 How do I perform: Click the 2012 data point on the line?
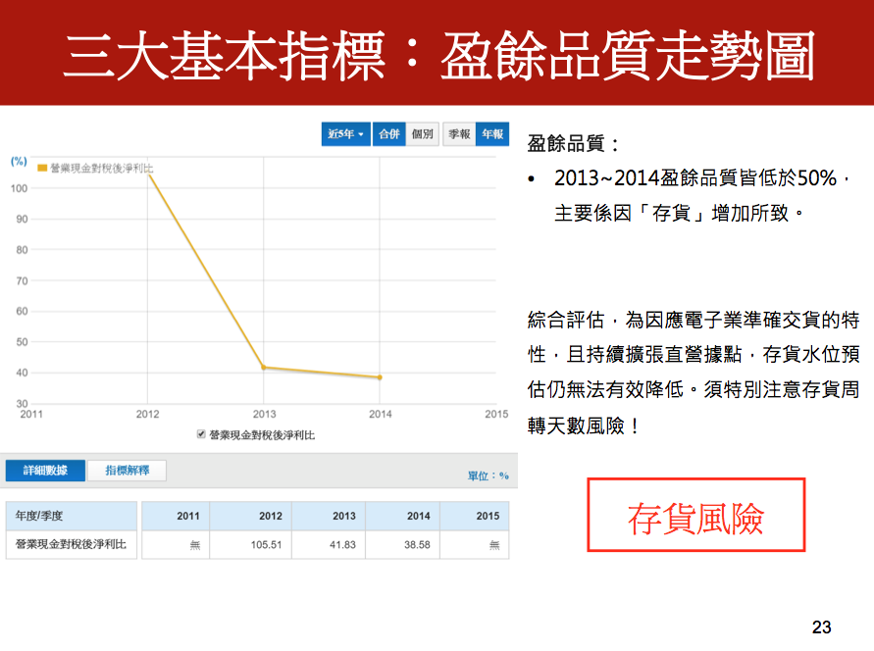149,173
